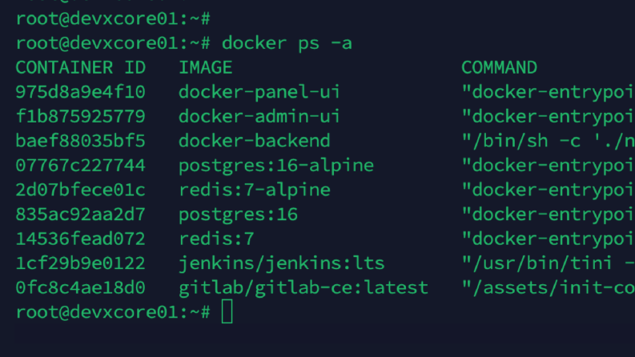Click the COMMAND column header
The width and height of the screenshot is (635, 357).
500,67
